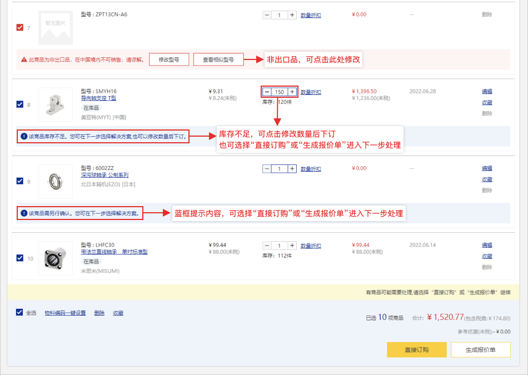Click the yellow 直接订购 button
This screenshot has width=528, height=375.
pyautogui.click(x=417, y=350)
